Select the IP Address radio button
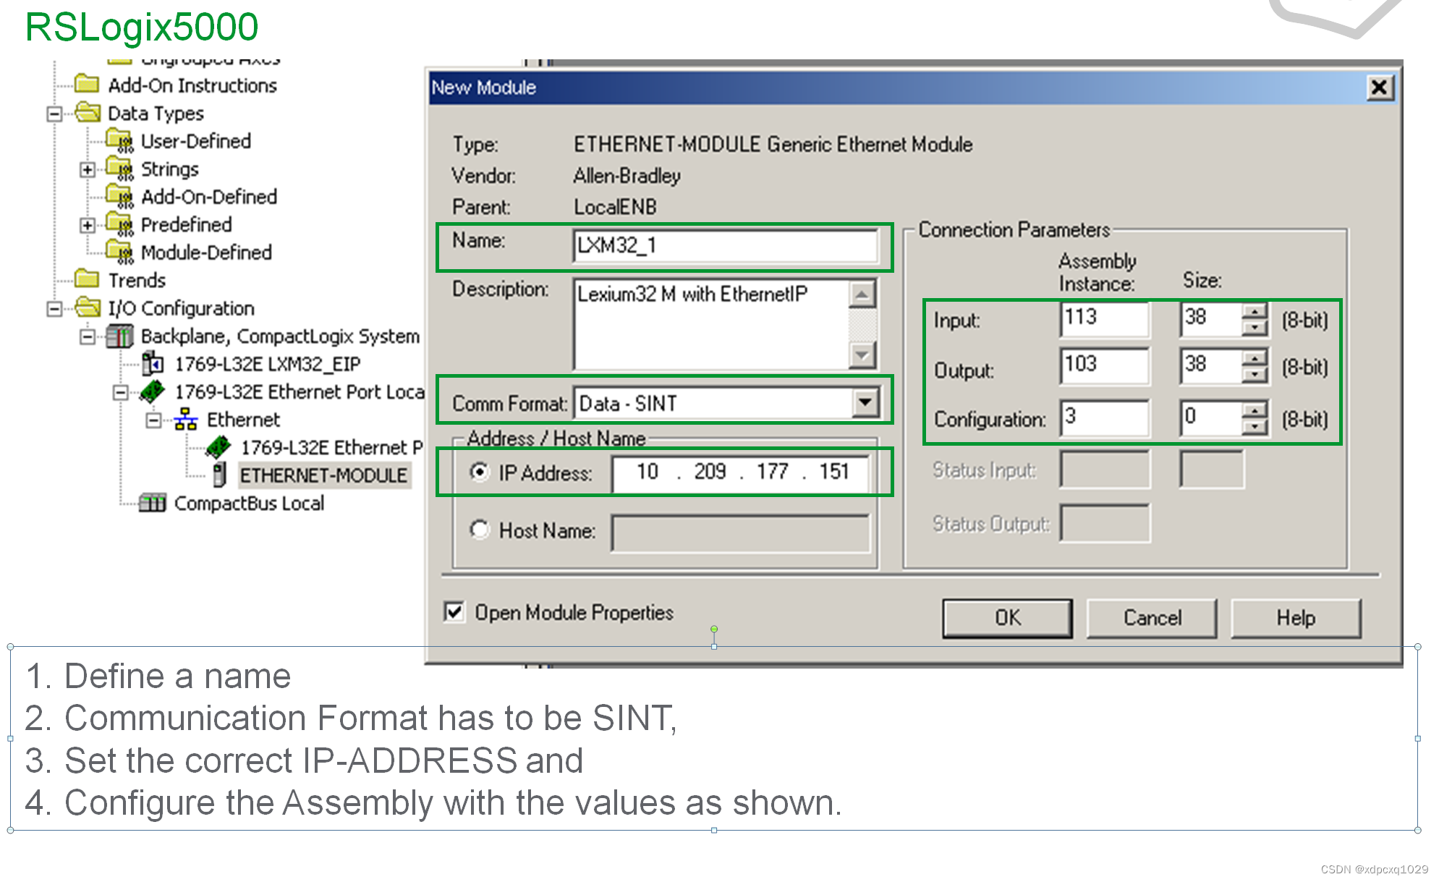Viewport: 1439px width, 882px height. [479, 472]
